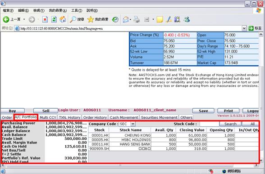
Task: Open the Help menu (H)
Action: [x=92, y=11]
